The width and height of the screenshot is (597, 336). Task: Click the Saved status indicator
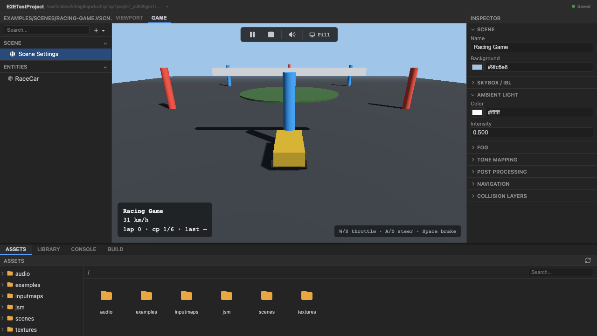coord(581,7)
